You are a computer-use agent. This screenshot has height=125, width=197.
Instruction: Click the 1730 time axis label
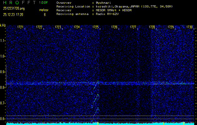(x=189, y=27)
